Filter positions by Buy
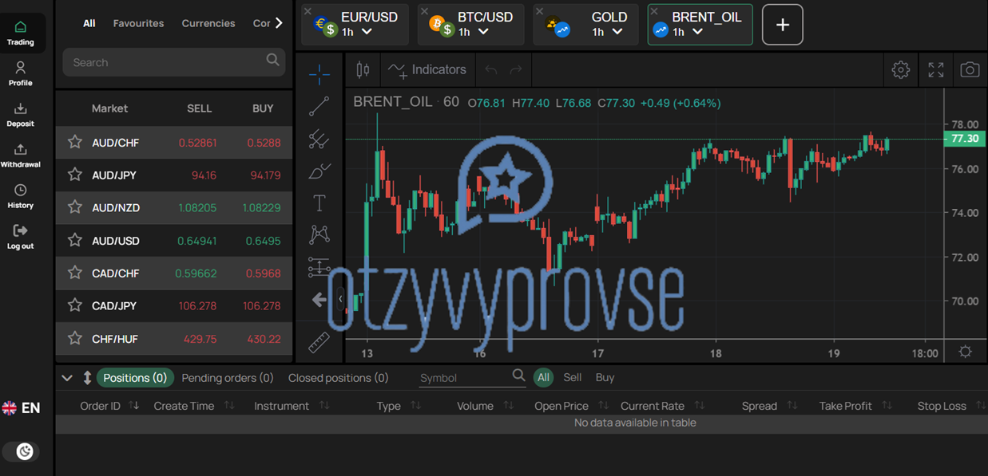 pos(605,377)
